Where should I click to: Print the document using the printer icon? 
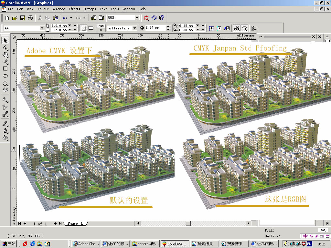tap(30, 18)
